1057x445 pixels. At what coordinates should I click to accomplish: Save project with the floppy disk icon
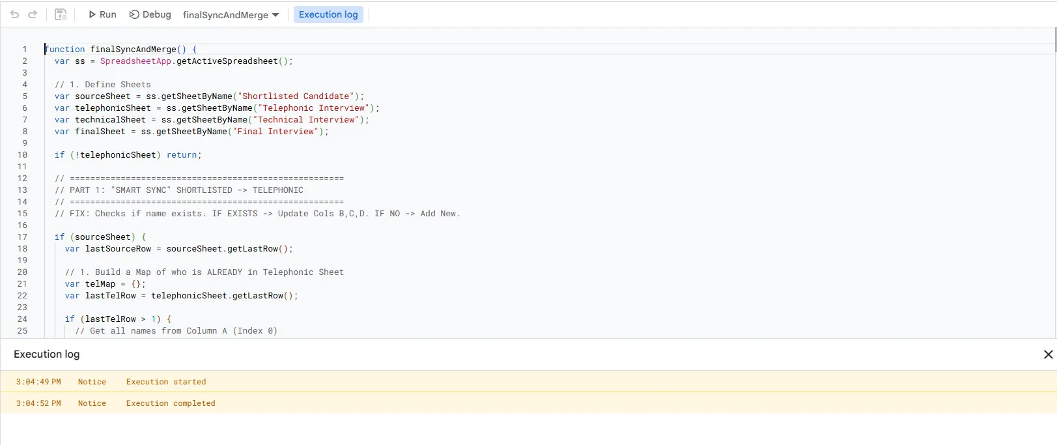point(61,14)
